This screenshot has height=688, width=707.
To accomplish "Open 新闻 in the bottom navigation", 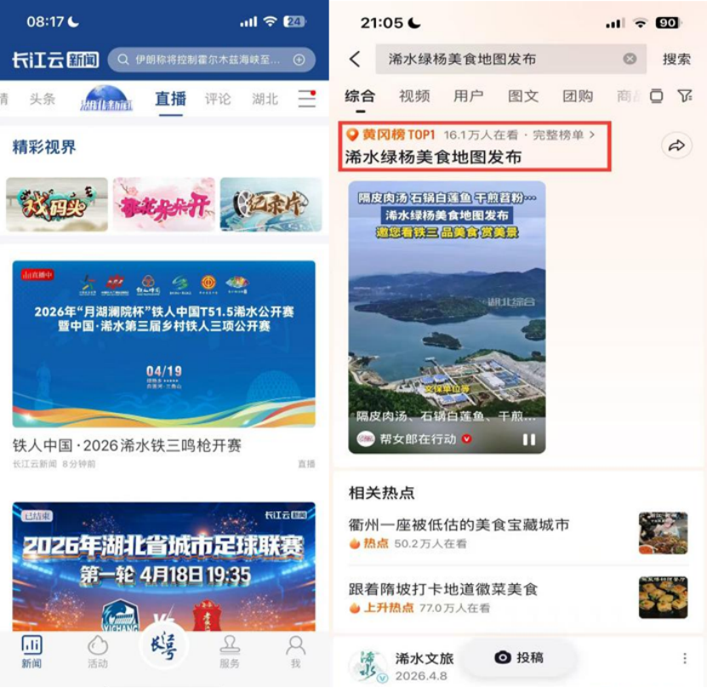I will click(x=31, y=651).
